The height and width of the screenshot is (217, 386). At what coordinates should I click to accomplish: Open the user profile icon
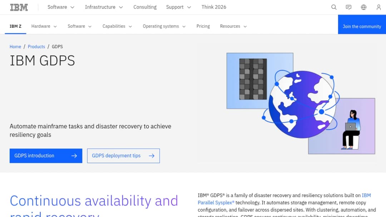pos(378,7)
